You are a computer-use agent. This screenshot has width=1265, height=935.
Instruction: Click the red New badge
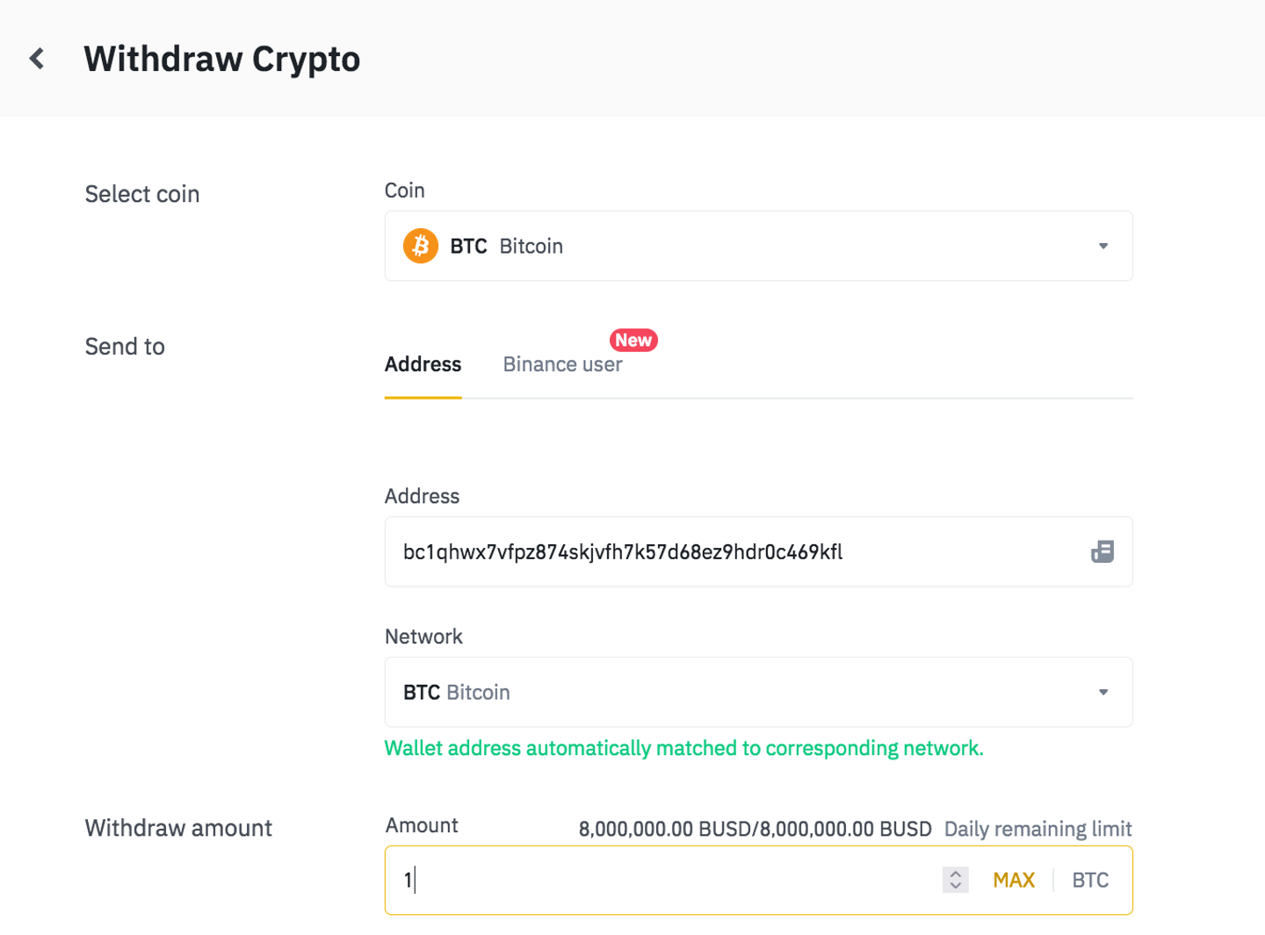pos(633,340)
